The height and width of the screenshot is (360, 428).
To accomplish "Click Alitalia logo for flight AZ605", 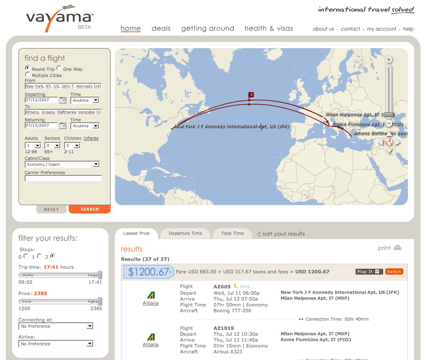I will [151, 295].
